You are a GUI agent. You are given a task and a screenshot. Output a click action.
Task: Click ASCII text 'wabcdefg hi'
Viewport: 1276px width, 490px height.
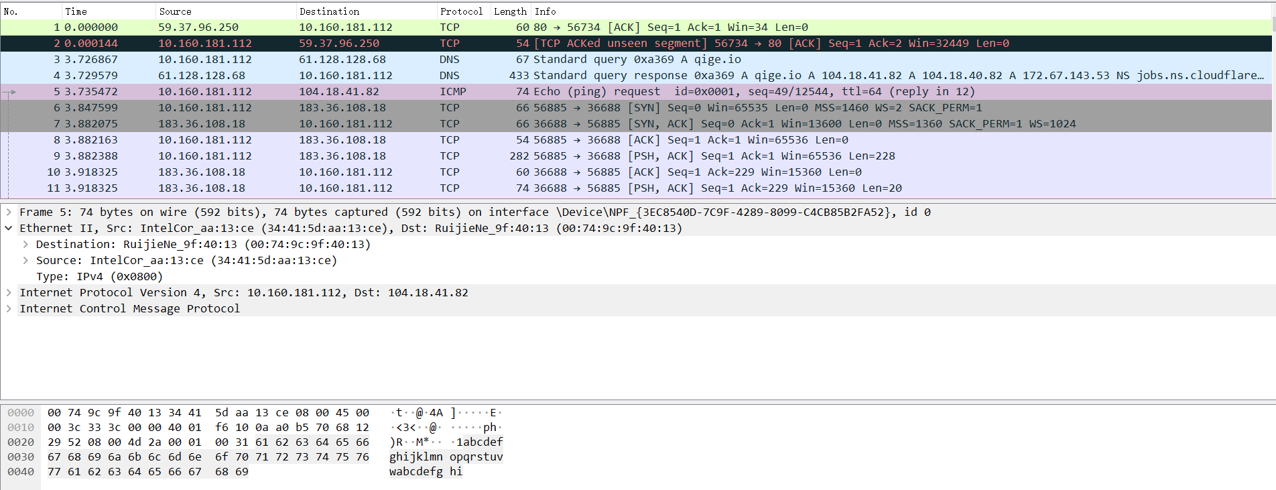click(426, 472)
